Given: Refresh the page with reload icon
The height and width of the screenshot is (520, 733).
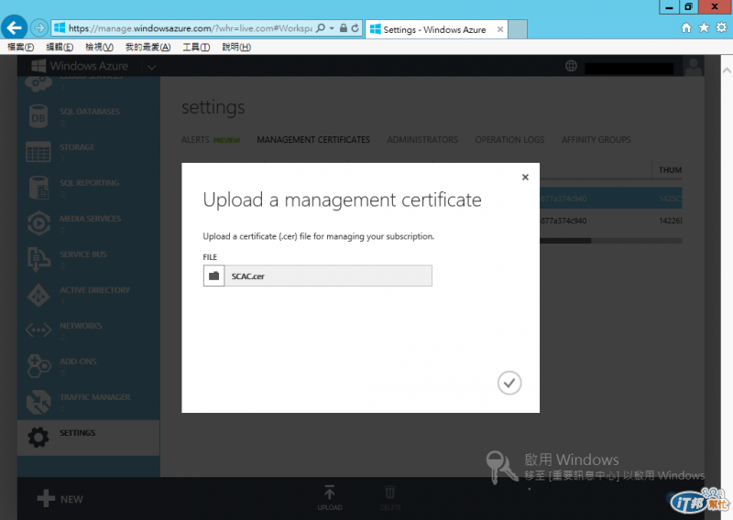Looking at the screenshot, I should [355, 28].
